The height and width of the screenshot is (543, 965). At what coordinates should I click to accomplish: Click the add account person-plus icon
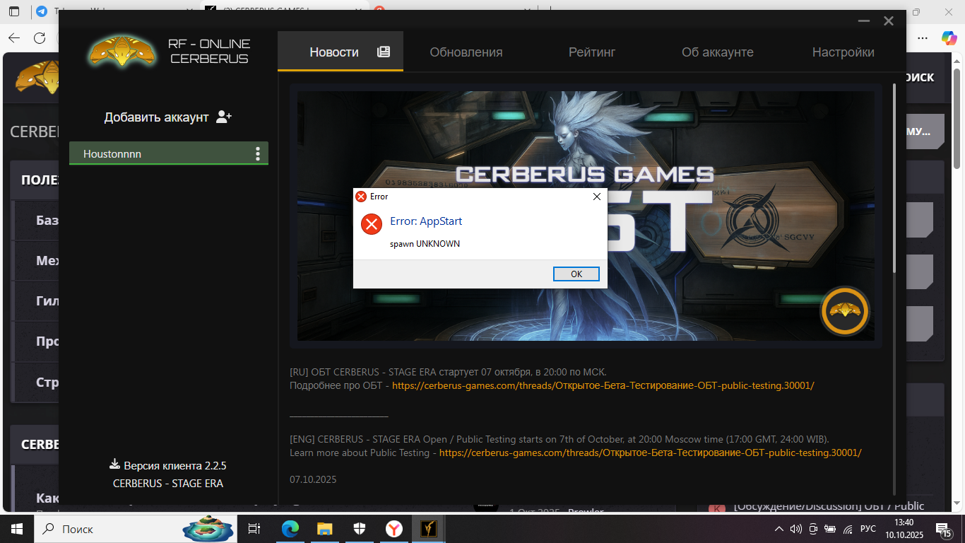point(224,117)
